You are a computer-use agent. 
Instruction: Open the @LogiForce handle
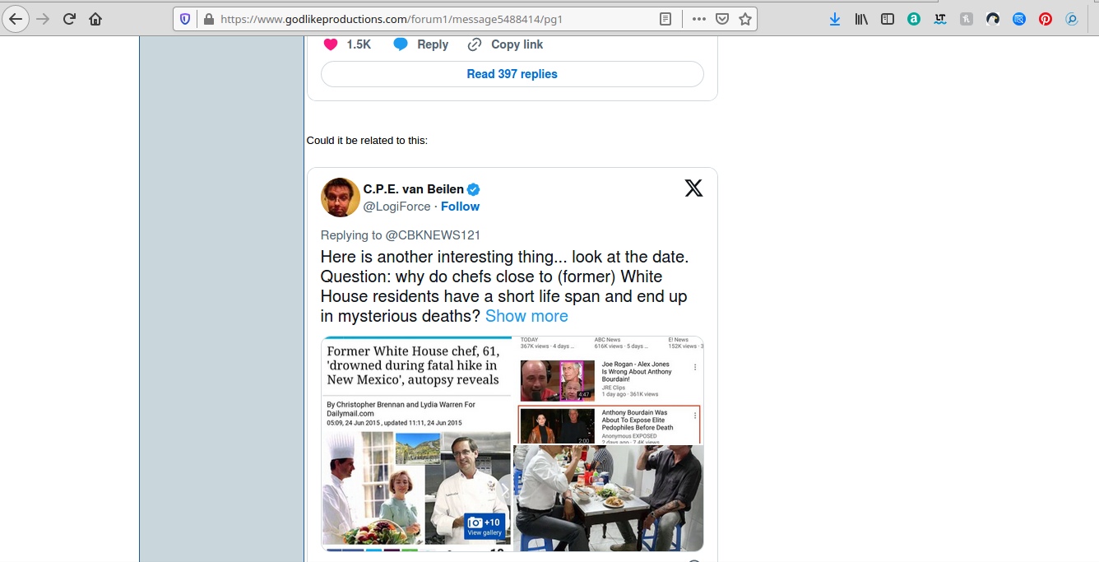click(x=397, y=207)
